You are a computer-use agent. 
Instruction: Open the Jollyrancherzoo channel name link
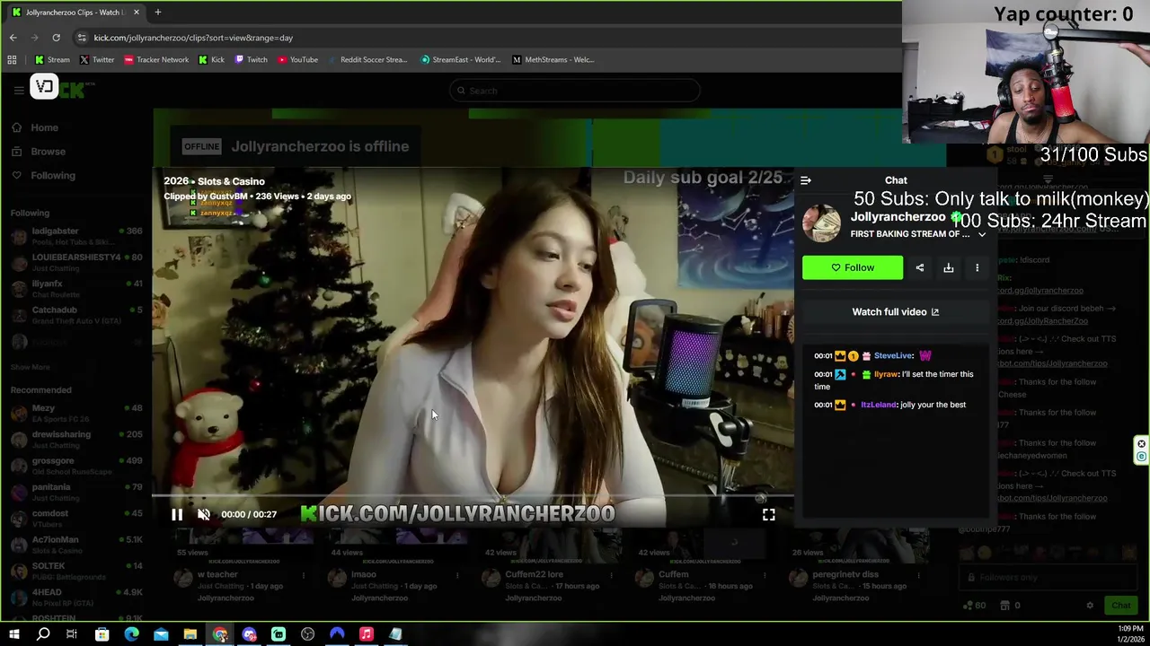click(x=898, y=217)
